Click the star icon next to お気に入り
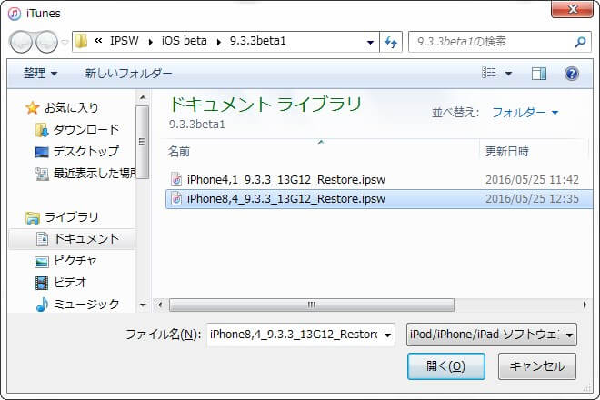 point(32,108)
